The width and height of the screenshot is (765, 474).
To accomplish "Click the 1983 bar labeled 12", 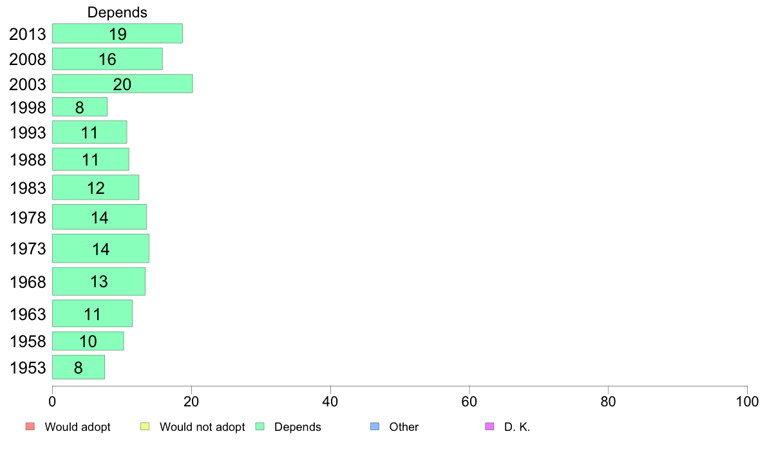I will click(95, 187).
